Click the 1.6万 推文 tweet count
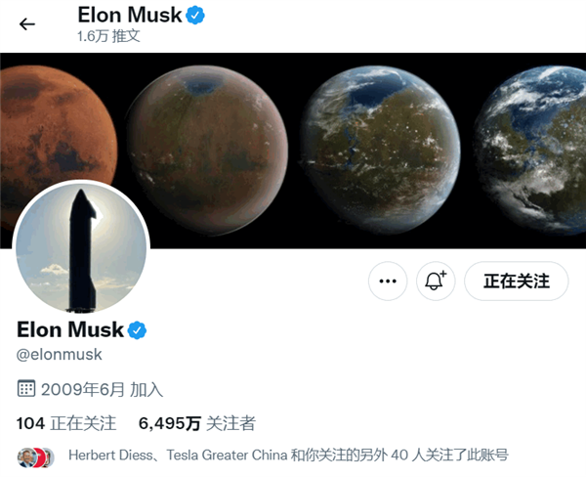Viewport: 586px width, 477px height. pyautogui.click(x=108, y=36)
